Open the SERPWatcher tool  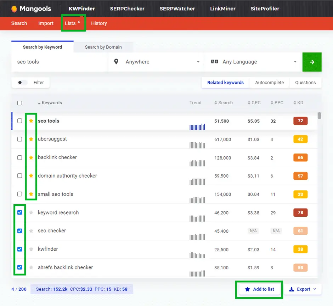coord(177,9)
